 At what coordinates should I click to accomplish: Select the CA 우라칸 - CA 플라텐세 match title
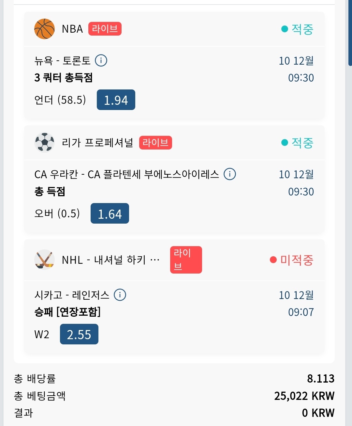tap(126, 174)
